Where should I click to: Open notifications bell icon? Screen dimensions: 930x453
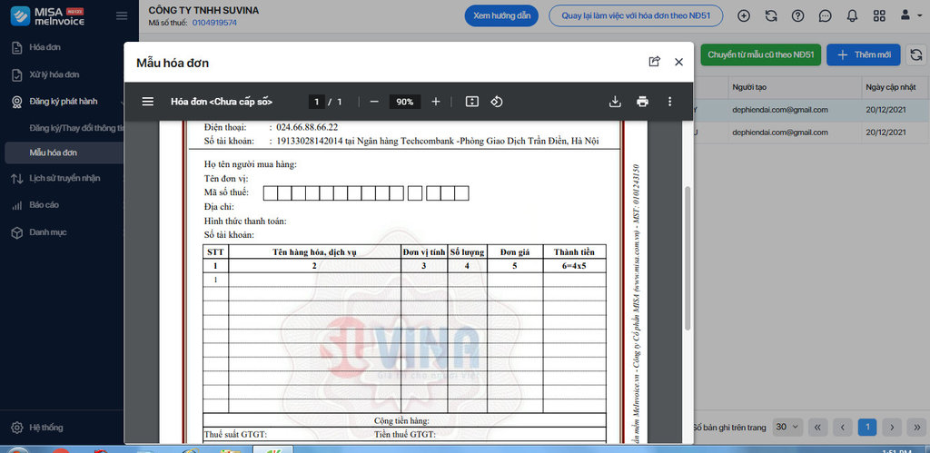[x=852, y=16]
